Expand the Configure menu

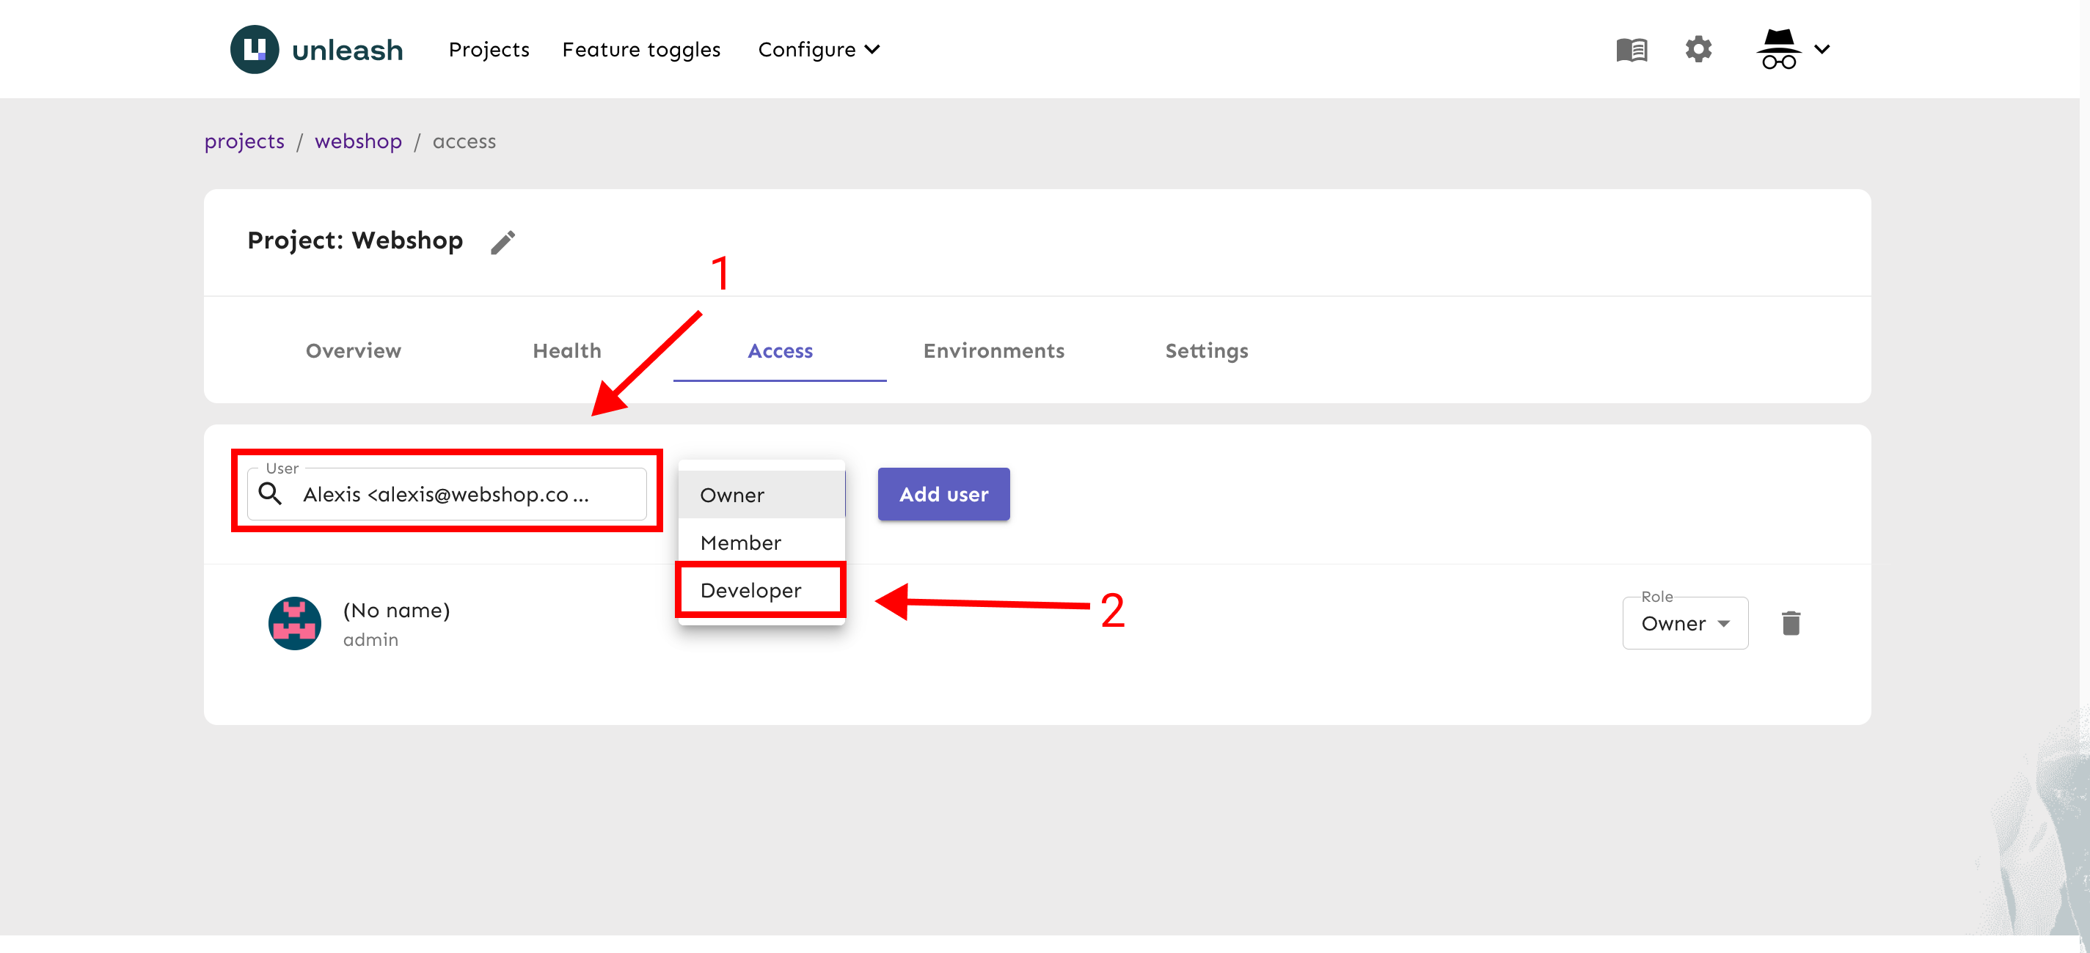(x=818, y=49)
